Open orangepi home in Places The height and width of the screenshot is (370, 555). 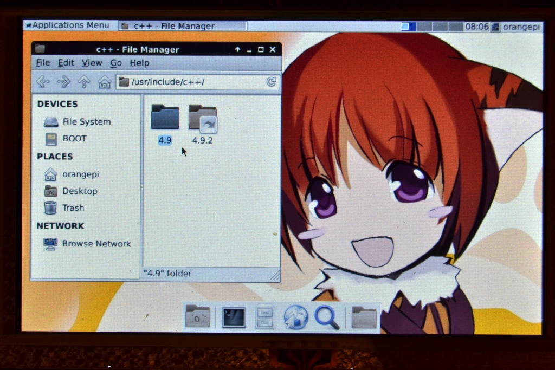72,174
